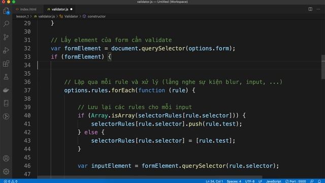Open the notifications bell in status bar
The image size is (325, 183).
(319, 181)
